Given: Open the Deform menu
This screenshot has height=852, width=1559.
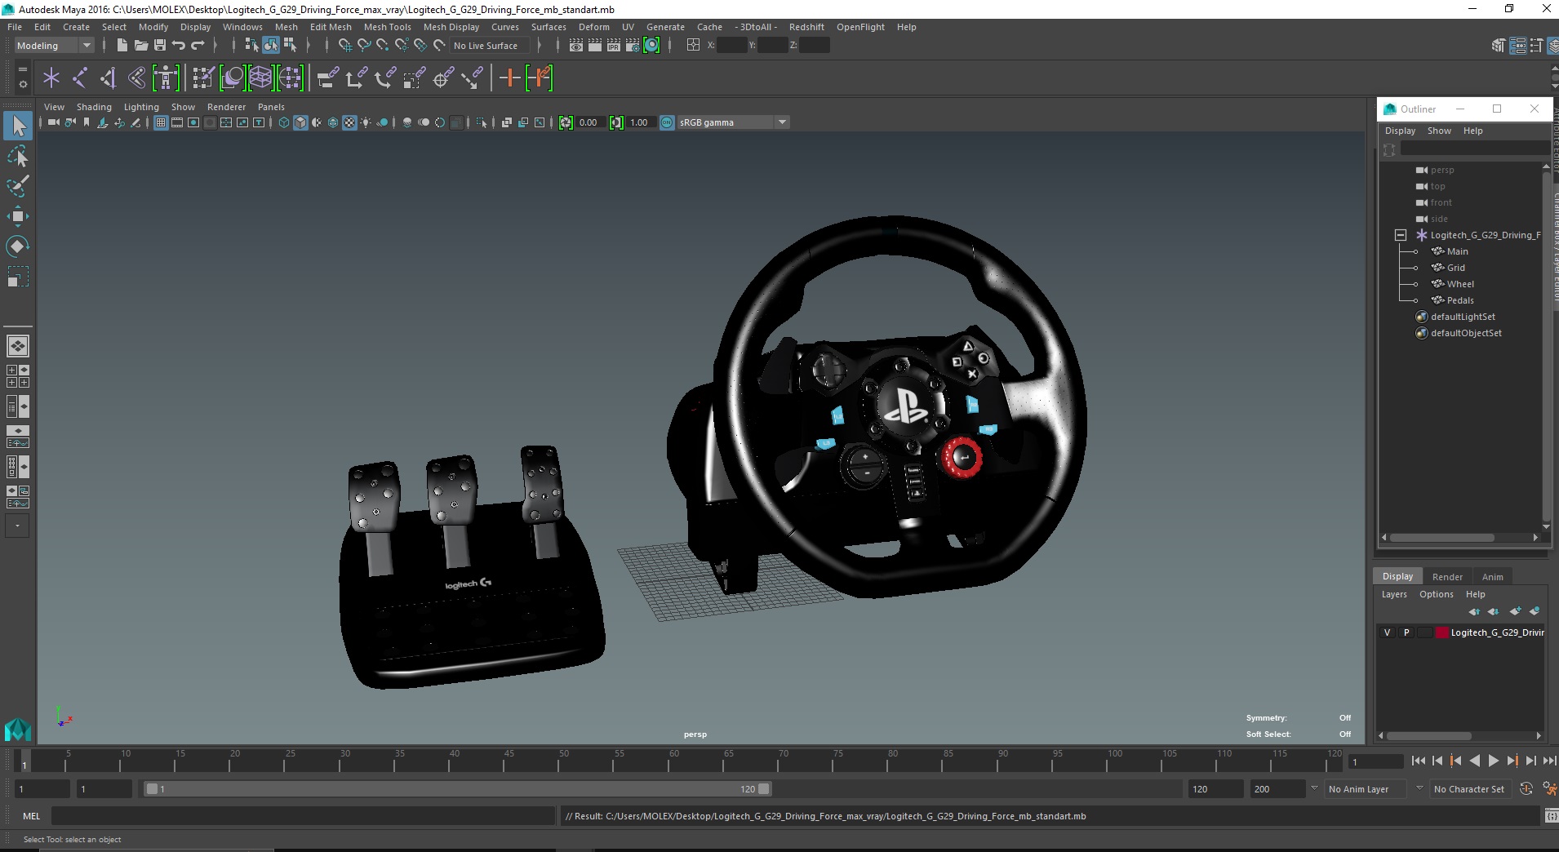Looking at the screenshot, I should (594, 27).
